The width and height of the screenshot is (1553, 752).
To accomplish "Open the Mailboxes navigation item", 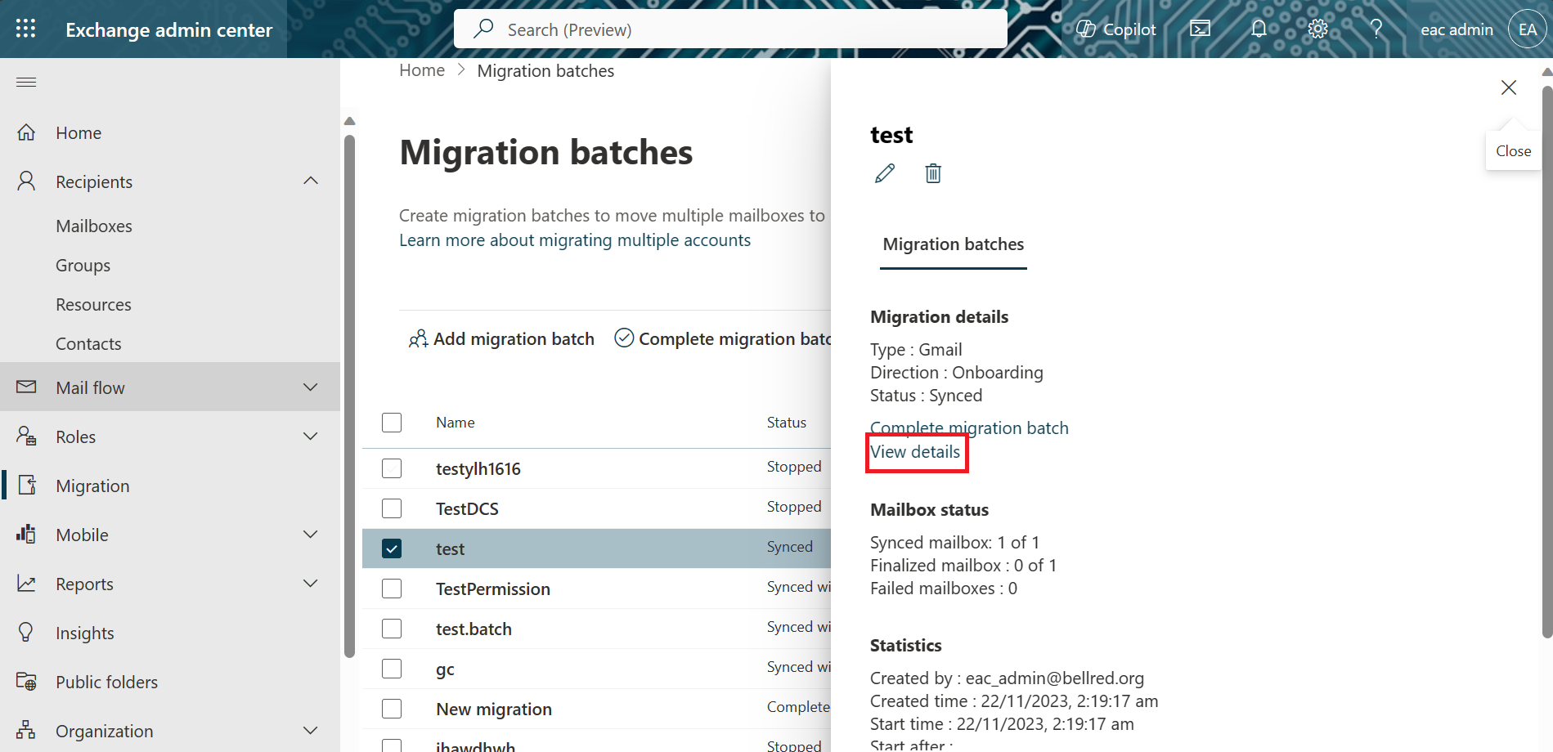I will [93, 226].
